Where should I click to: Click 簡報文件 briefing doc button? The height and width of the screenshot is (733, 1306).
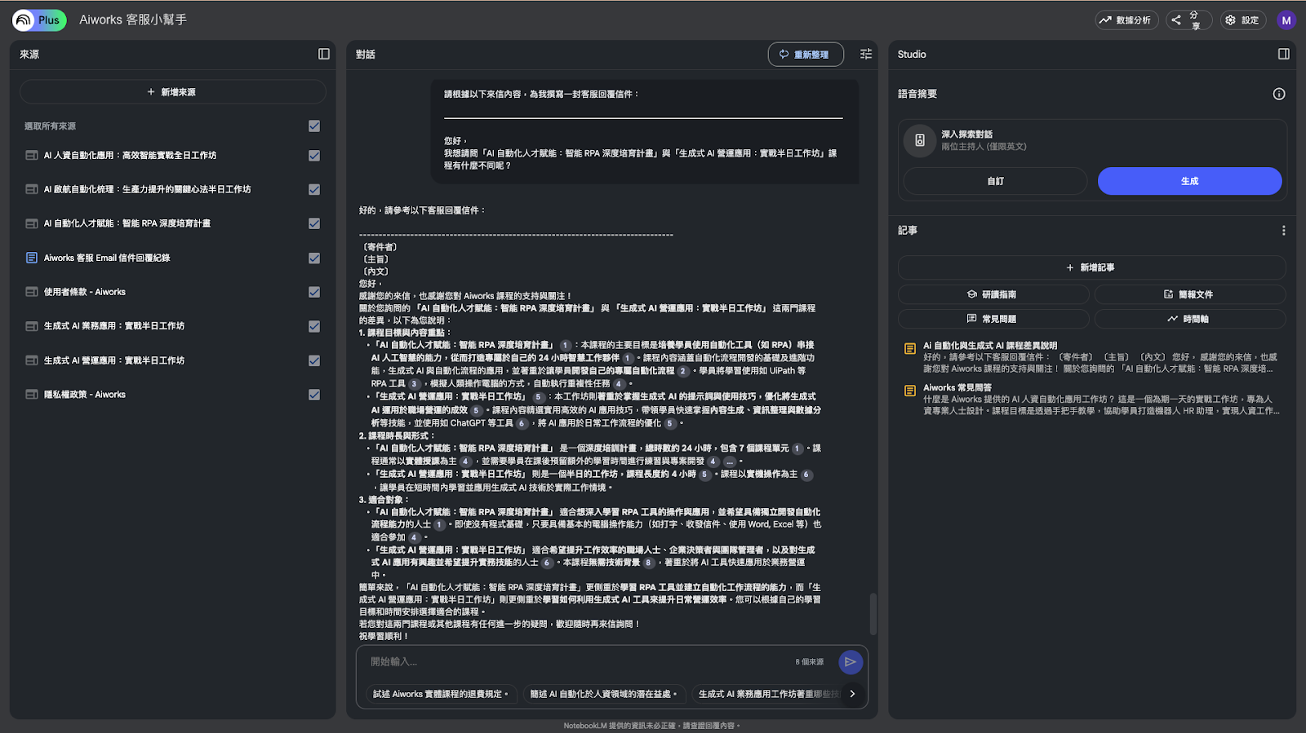1189,294
